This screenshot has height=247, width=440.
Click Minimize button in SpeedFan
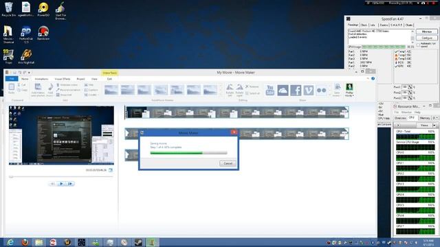(426, 32)
